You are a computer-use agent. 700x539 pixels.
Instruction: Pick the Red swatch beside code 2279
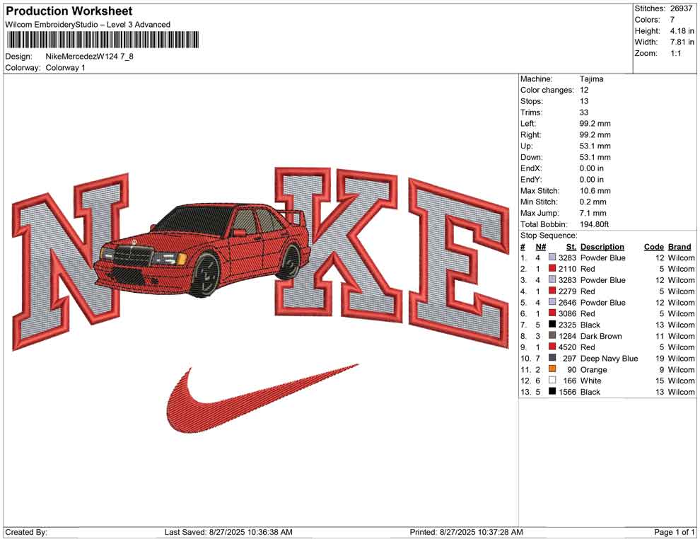pos(552,291)
